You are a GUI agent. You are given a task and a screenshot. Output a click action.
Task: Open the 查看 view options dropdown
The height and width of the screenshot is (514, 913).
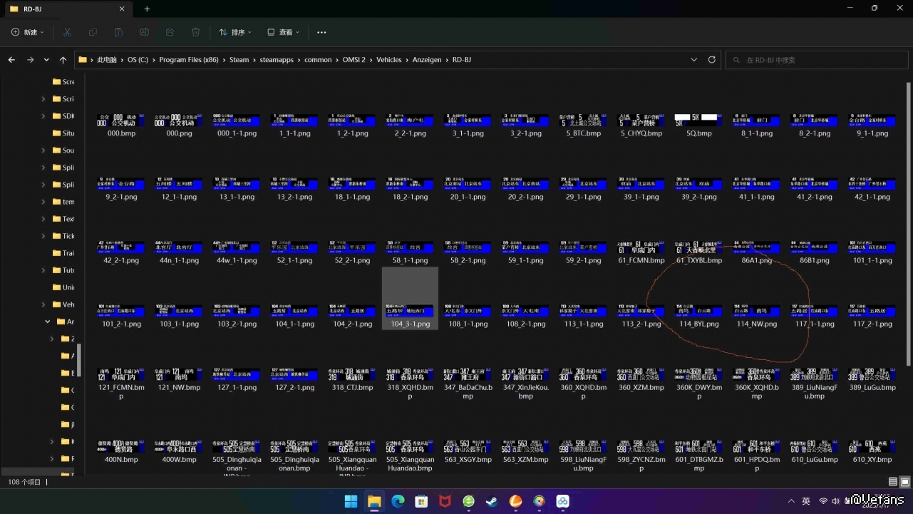[284, 32]
